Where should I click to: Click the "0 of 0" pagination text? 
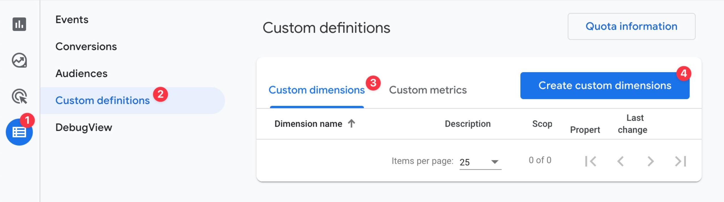(540, 160)
